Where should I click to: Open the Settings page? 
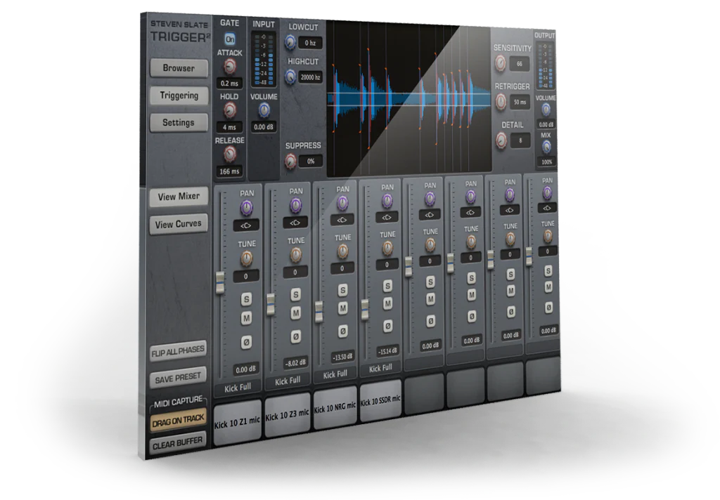pos(179,122)
